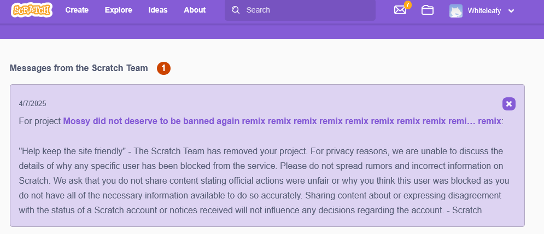Click the orange unread count badge on envelope

[407, 5]
